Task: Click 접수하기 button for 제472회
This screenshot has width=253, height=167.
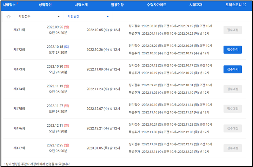Action: point(232,50)
